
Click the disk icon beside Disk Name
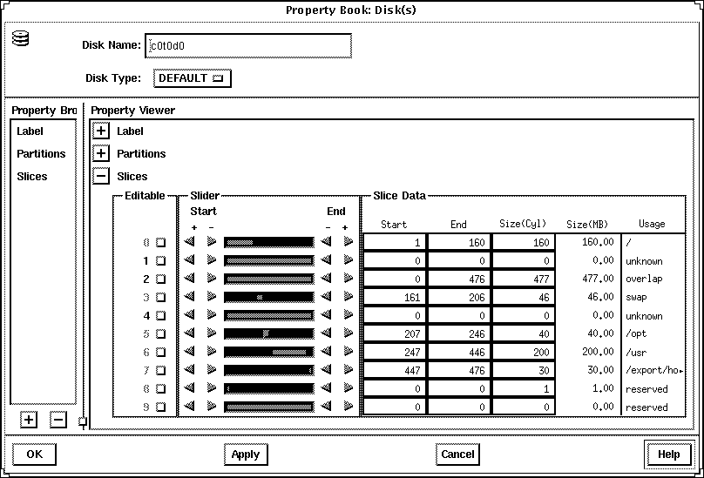(21, 40)
